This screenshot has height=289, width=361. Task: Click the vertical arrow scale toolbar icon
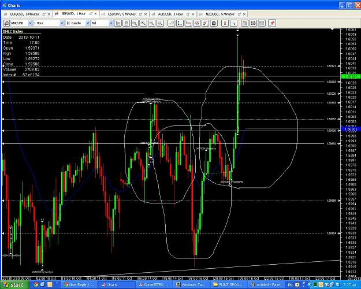180,23
